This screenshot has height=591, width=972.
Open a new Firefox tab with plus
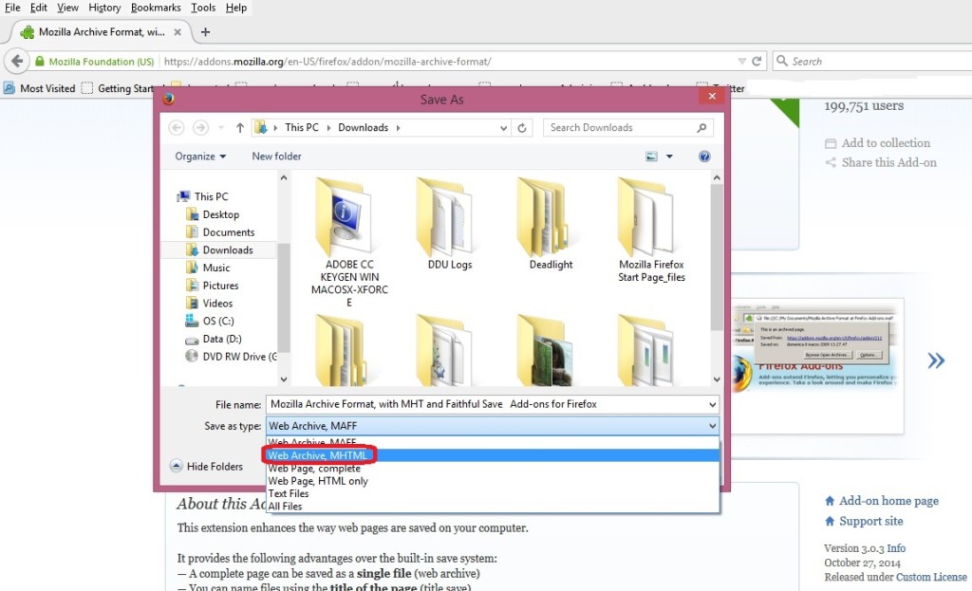[205, 31]
